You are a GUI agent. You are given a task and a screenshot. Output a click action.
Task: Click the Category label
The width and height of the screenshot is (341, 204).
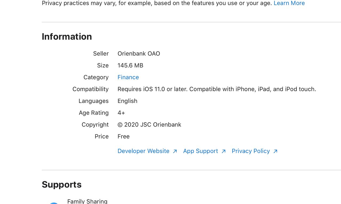pos(96,77)
